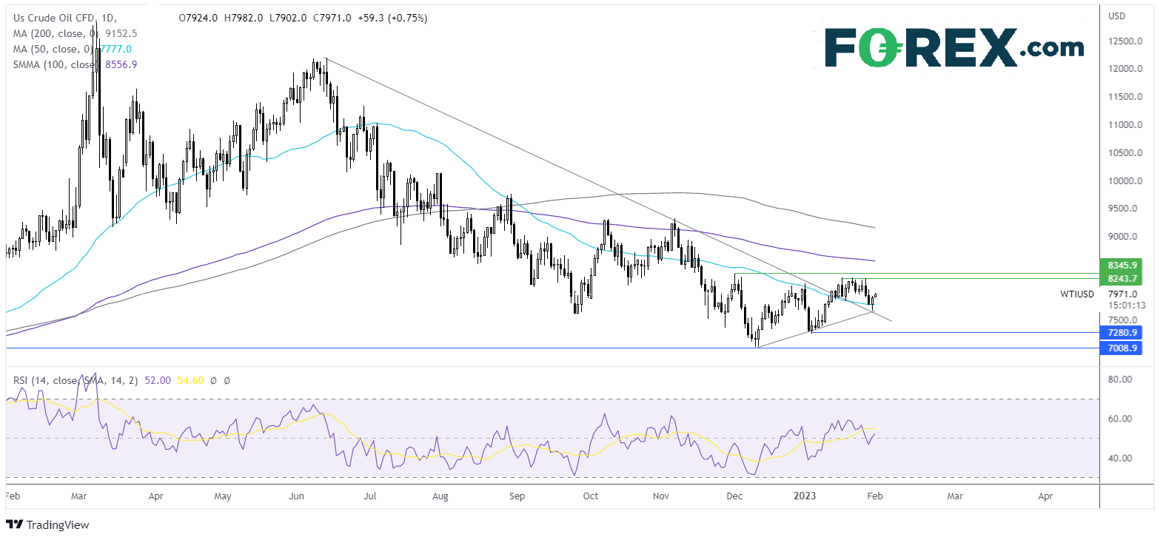Click the 12500.0 price axis value
The height and width of the screenshot is (540, 1163).
point(1125,41)
